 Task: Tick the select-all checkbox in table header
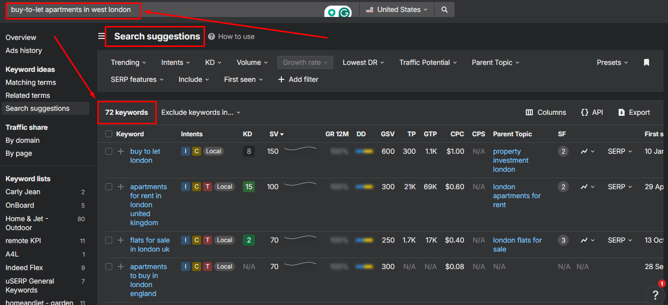coord(109,134)
